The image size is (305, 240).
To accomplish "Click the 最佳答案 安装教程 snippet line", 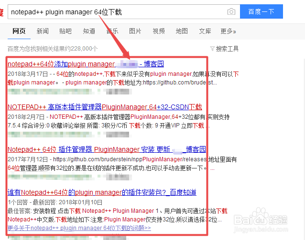I will pos(117,211).
